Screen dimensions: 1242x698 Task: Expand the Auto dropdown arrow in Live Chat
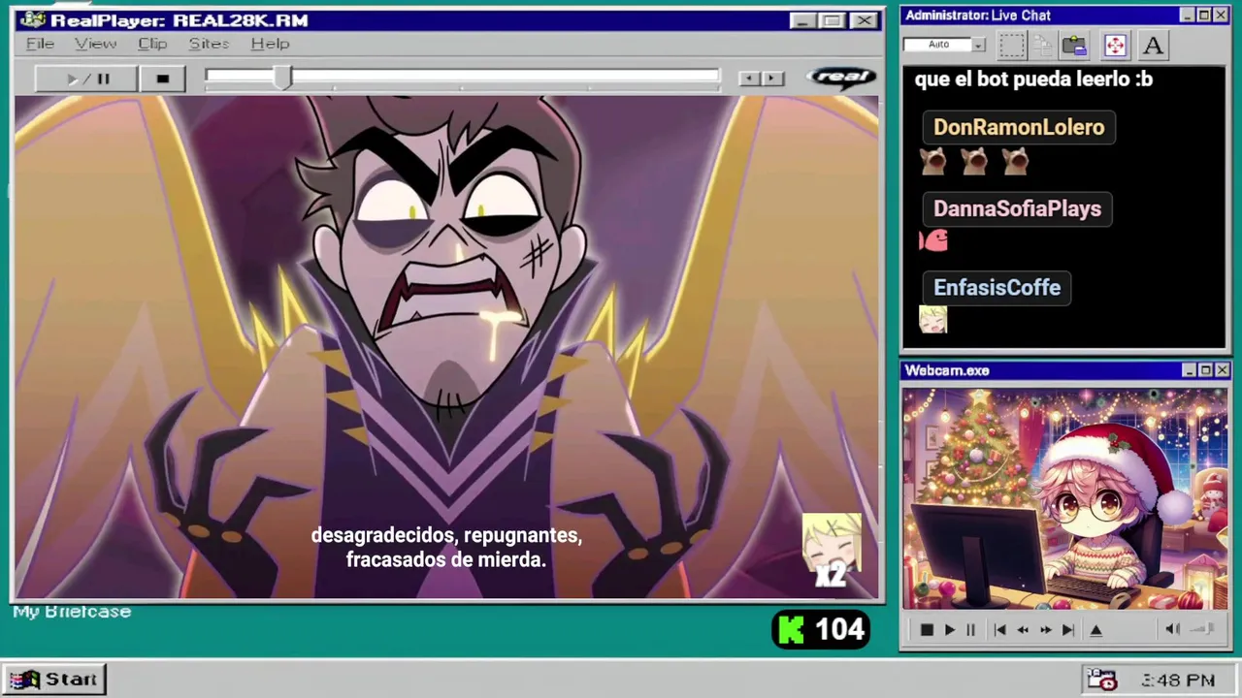click(979, 45)
